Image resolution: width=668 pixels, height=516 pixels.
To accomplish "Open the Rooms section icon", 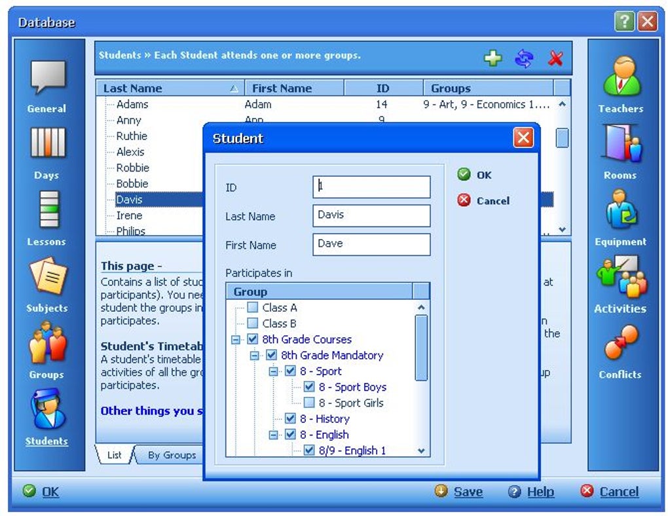I will pos(621,143).
